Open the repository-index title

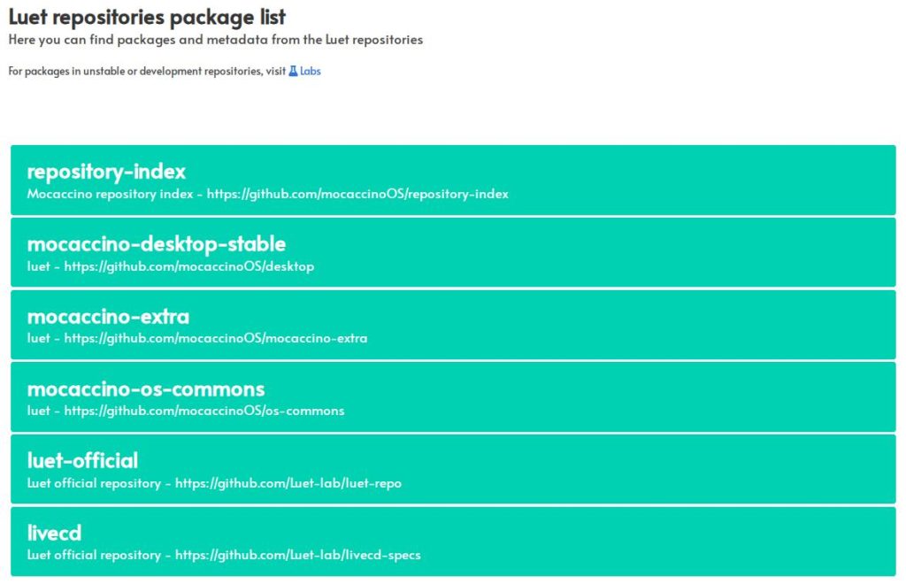pos(106,172)
